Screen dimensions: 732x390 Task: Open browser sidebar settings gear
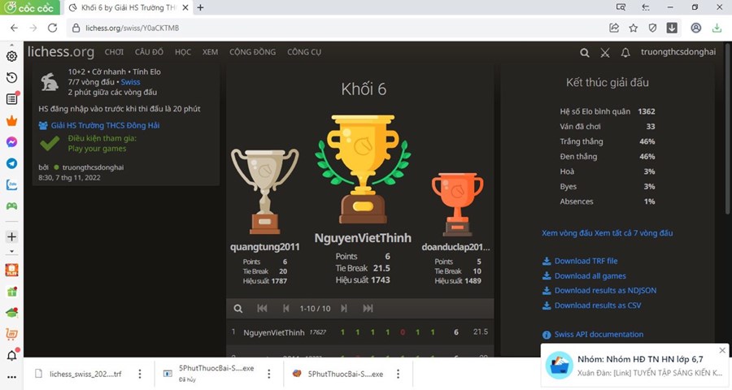(11, 56)
